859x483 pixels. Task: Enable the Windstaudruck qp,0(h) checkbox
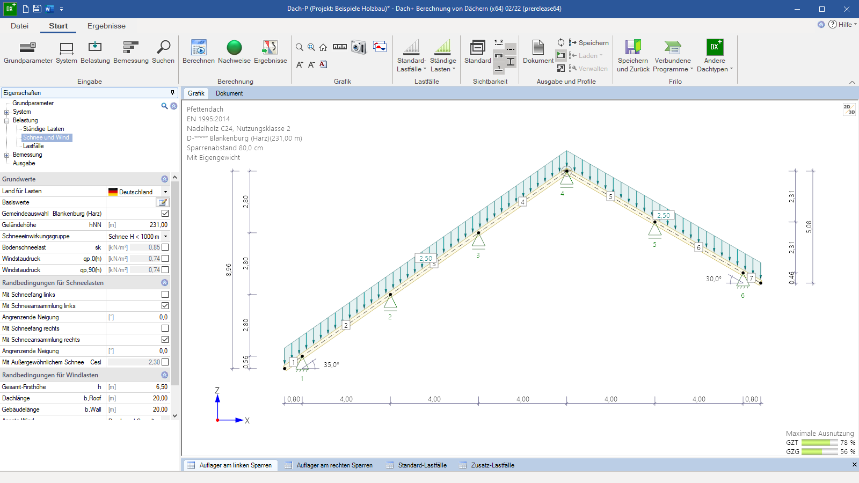(165, 259)
